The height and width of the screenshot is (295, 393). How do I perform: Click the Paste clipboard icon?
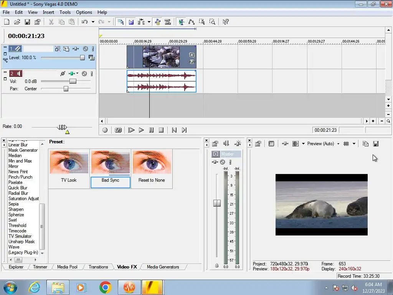(x=72, y=22)
